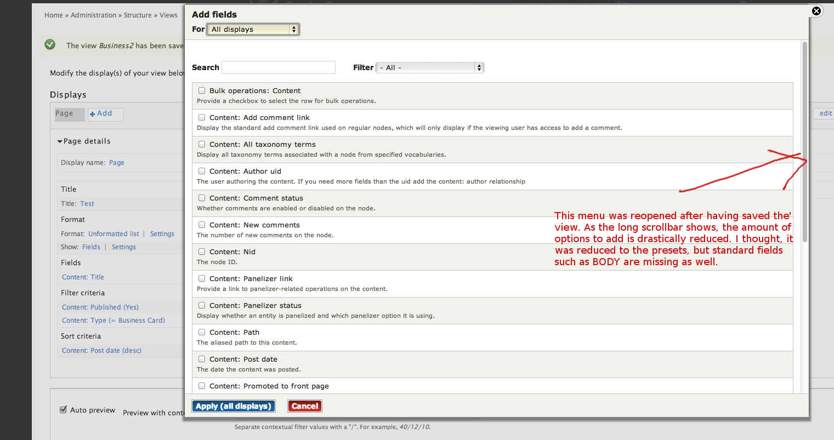Screen dimensions: 834x440
Task: Click the dialog's vertical scrollbar thumb
Action: (805, 141)
